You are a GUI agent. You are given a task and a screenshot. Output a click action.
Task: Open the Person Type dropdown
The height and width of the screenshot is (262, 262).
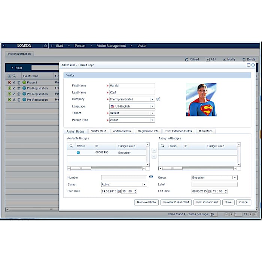[x=152, y=120]
